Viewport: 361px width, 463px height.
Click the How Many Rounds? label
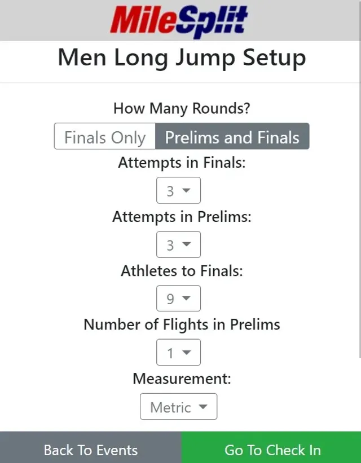point(182,108)
